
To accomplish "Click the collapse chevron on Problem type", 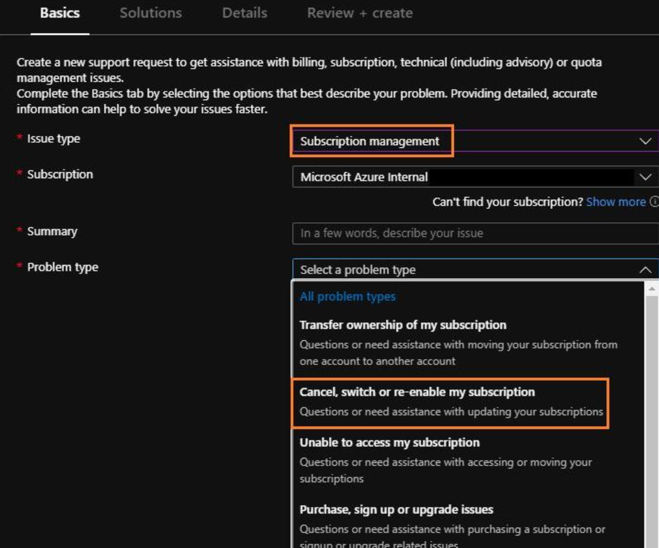I will tap(646, 270).
